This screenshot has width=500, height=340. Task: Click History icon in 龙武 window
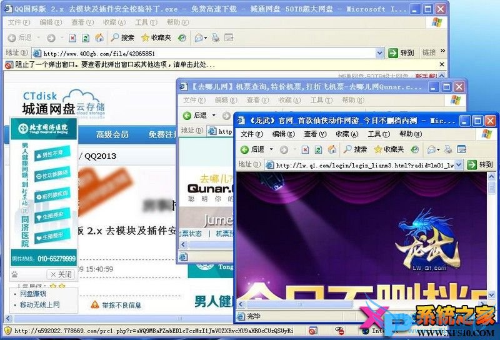point(415,149)
